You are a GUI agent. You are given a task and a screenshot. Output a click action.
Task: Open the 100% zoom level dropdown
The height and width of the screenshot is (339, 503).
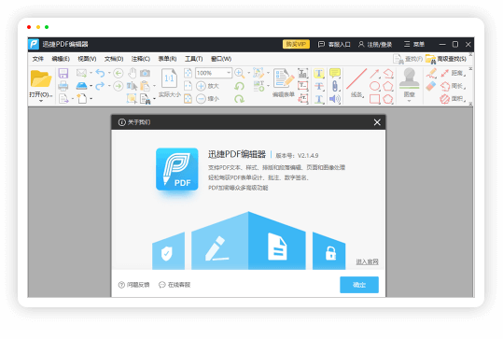[x=229, y=73]
